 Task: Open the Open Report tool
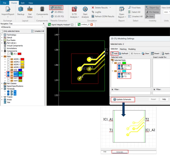(122, 12)
